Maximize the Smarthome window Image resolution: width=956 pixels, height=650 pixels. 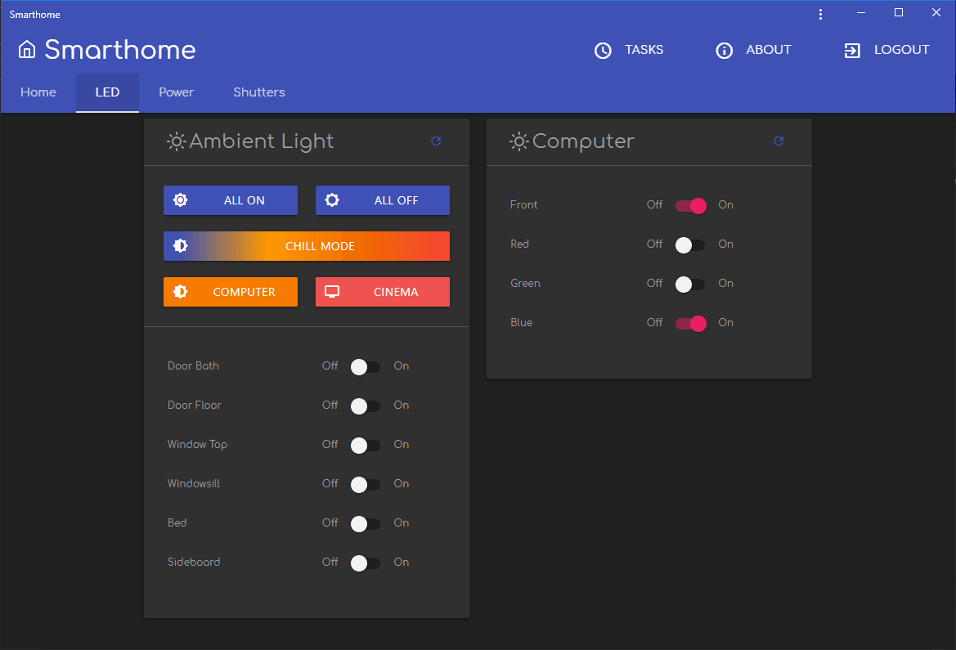pos(898,13)
